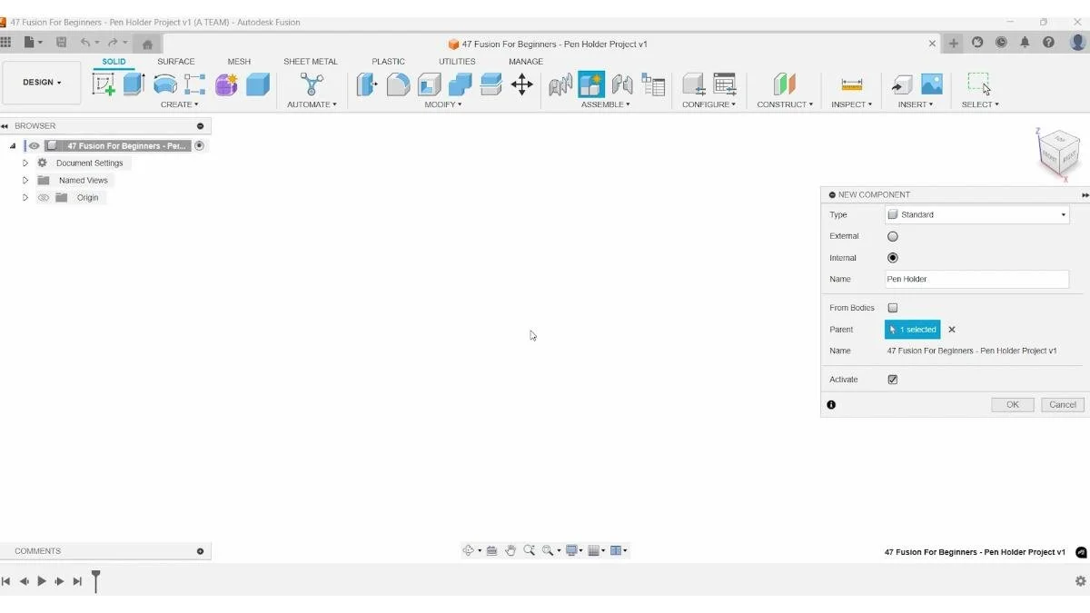Viewport: 1090px width, 613px height.
Task: Expand the Origin folder in the Browser
Action: click(25, 197)
